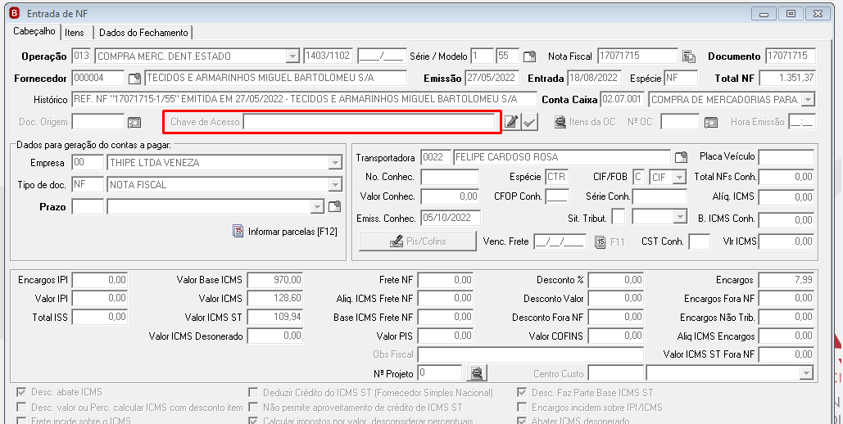
Task: Open Transportadora lookup icon
Action: [x=681, y=157]
